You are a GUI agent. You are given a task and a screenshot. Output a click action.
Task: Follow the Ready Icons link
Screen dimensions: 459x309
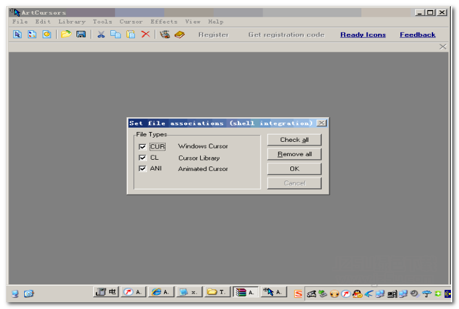pyautogui.click(x=363, y=35)
